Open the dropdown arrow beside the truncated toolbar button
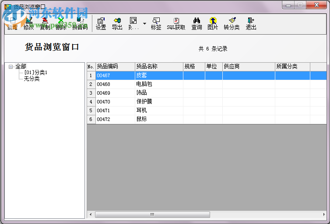 (144, 24)
